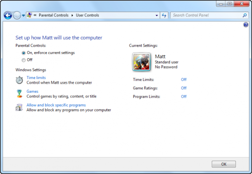Select User Controls breadcrumb
The width and height of the screenshot is (252, 174).
[x=88, y=15]
